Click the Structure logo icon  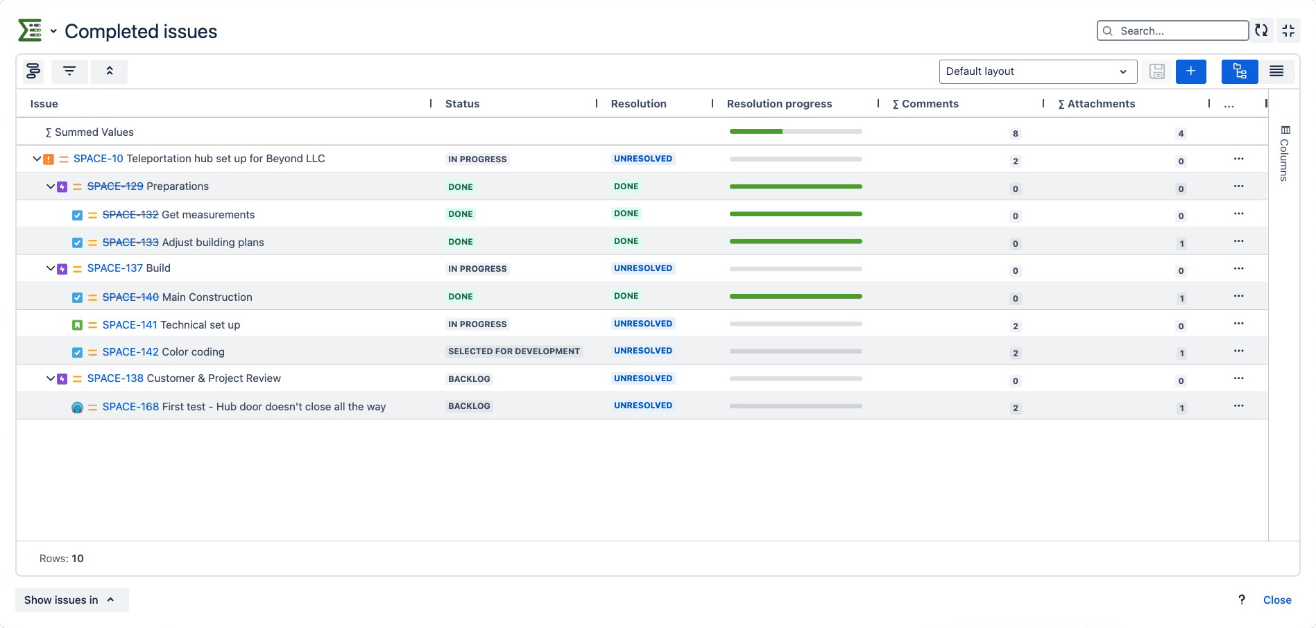(x=30, y=30)
